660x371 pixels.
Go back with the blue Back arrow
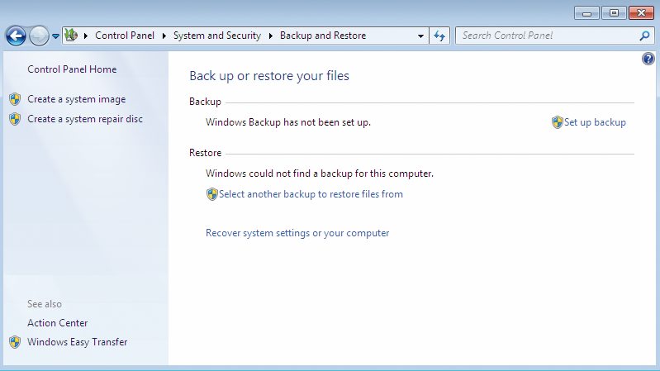pyautogui.click(x=16, y=36)
